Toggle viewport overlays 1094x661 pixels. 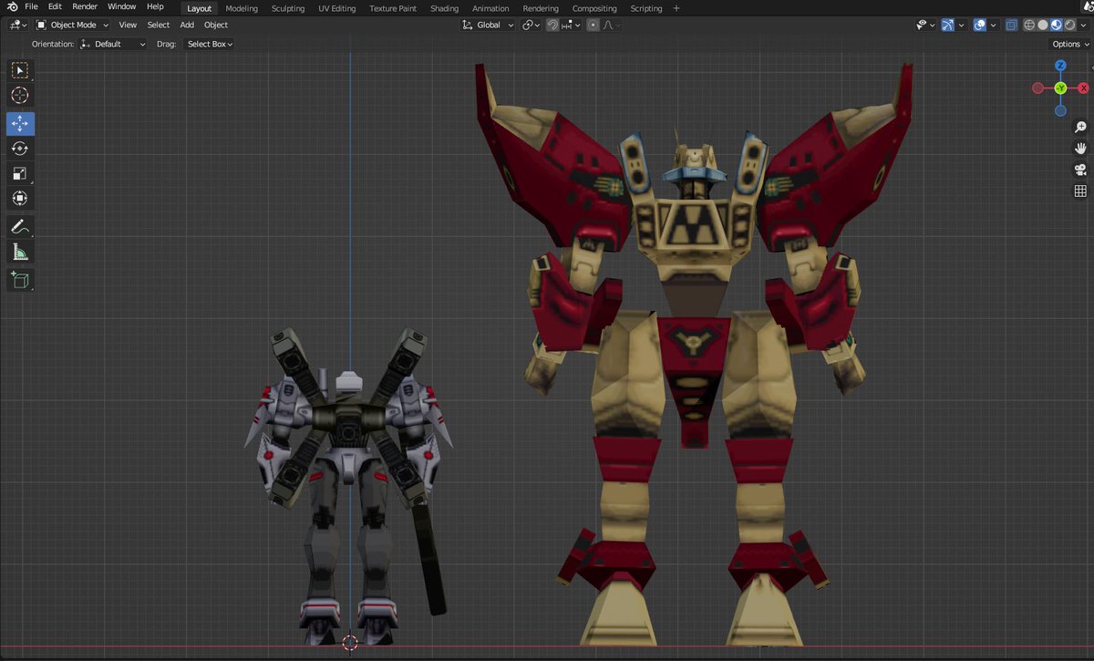coord(979,26)
